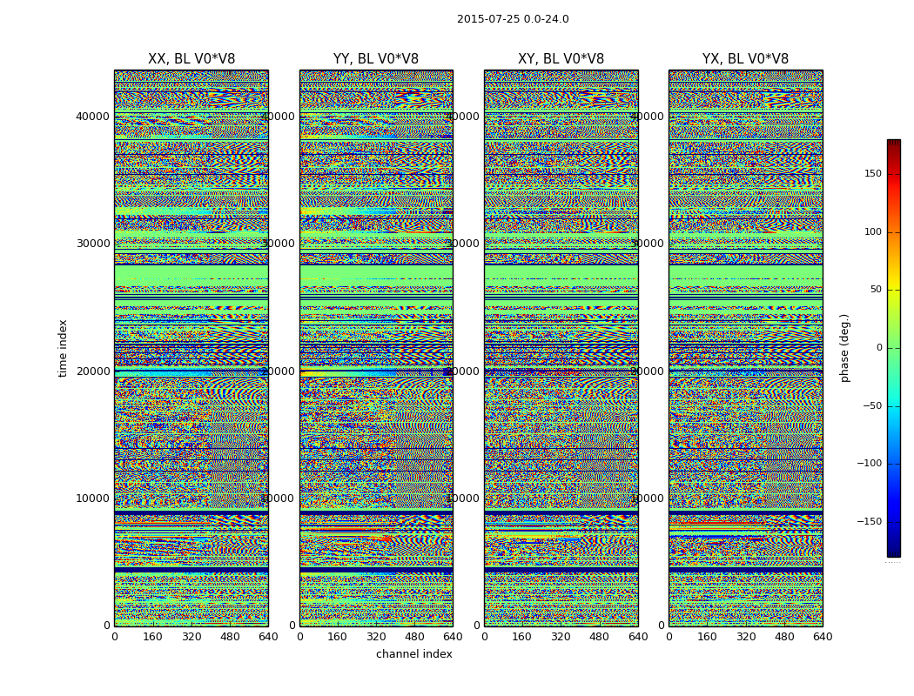This screenshot has width=914, height=696.
Task: Click the '160' x-tick under the YY panel
Action: (338, 637)
